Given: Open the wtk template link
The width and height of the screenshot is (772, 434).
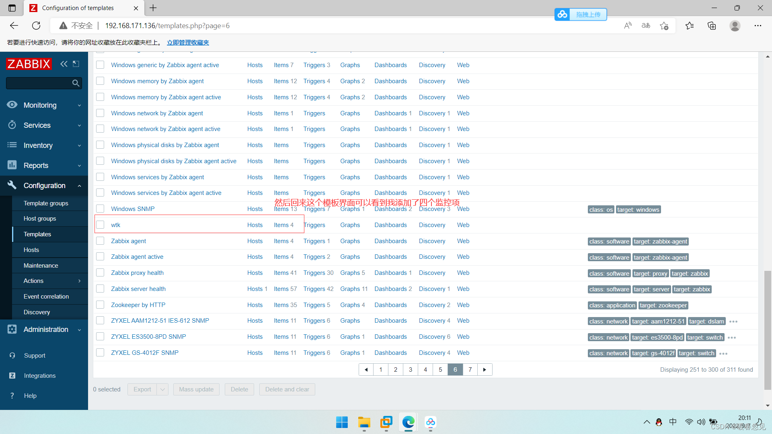Looking at the screenshot, I should [x=115, y=225].
